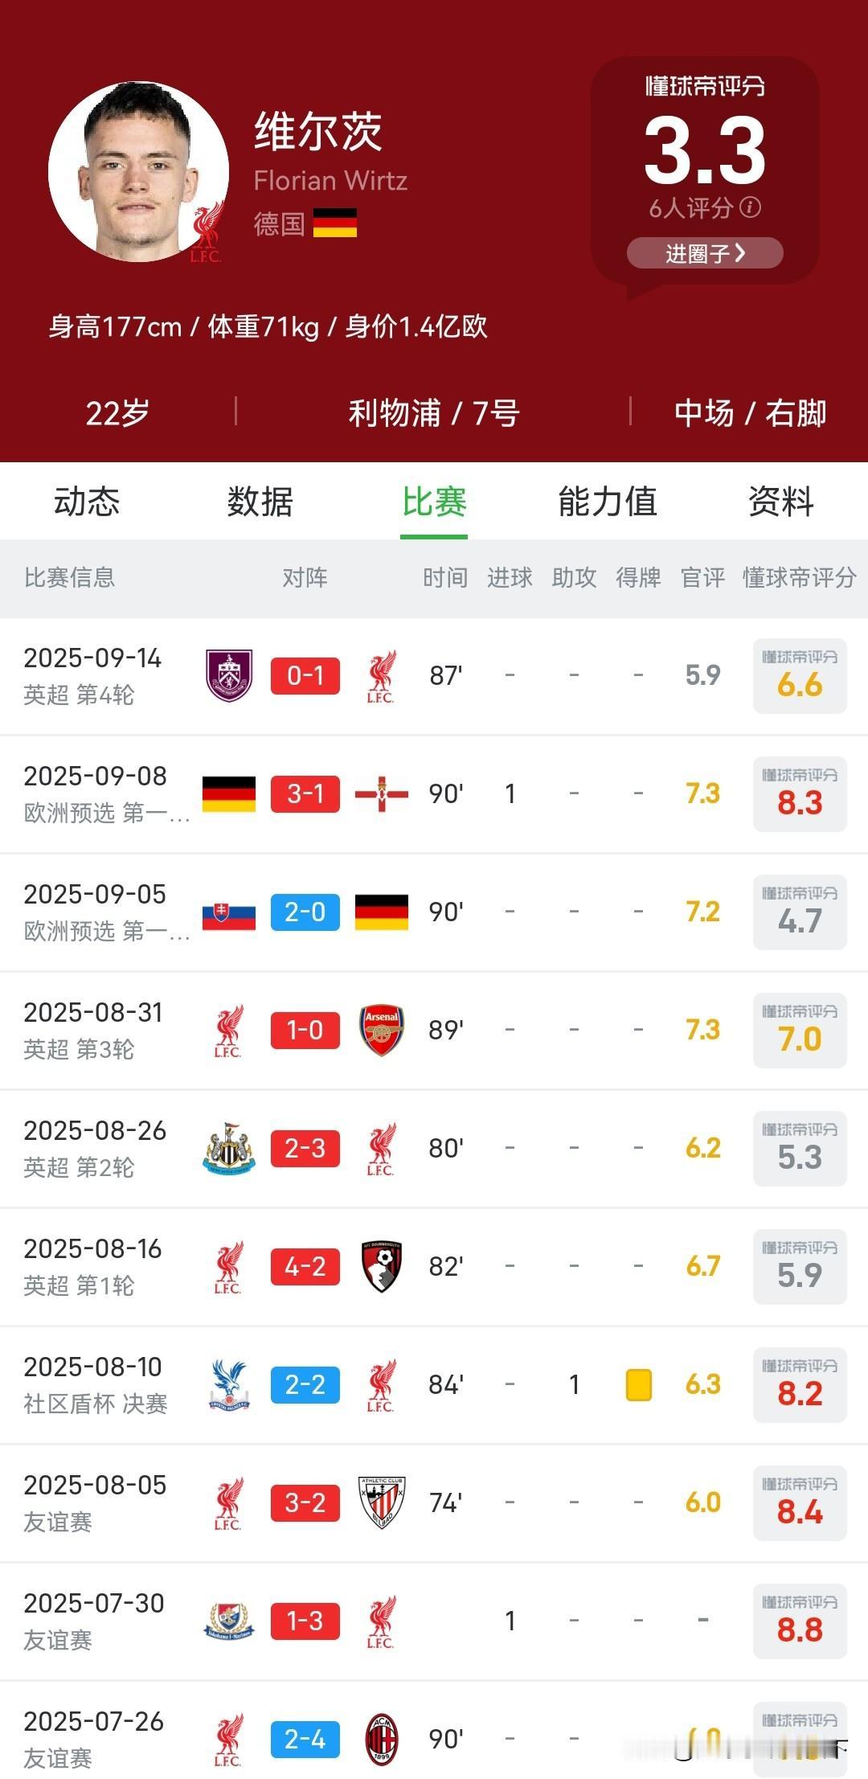Tap the Northern Ireland flag icon
The image size is (868, 1779).
click(381, 793)
